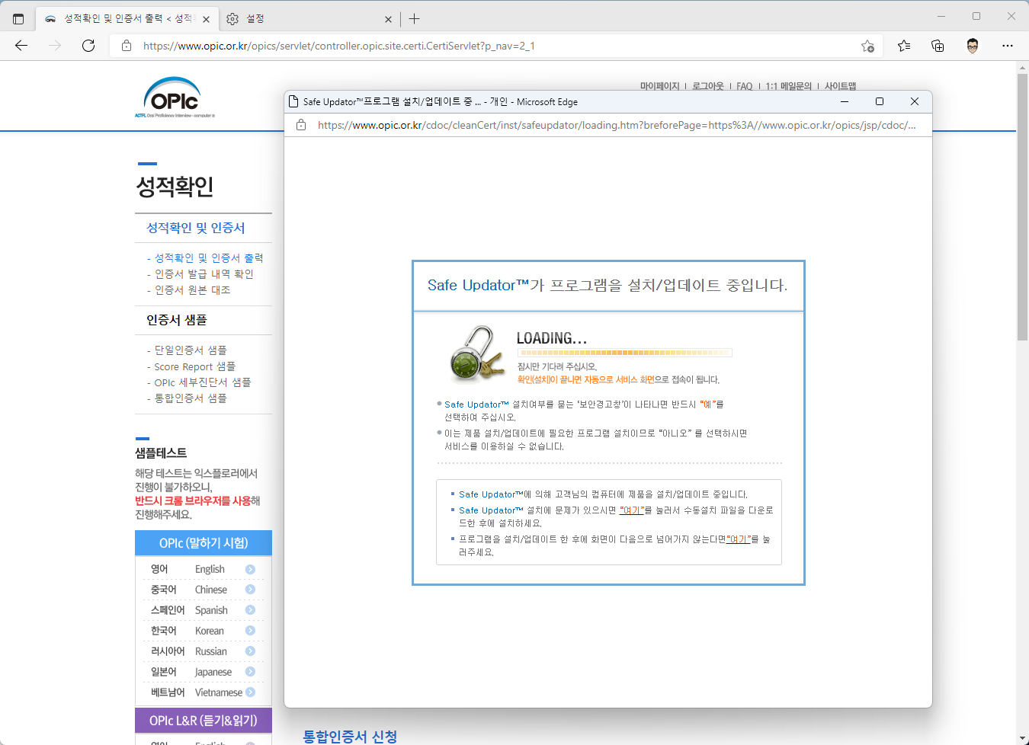Viewport: 1029px width, 745px height.
Task: Click the arrow icon beside Korean
Action: click(250, 631)
